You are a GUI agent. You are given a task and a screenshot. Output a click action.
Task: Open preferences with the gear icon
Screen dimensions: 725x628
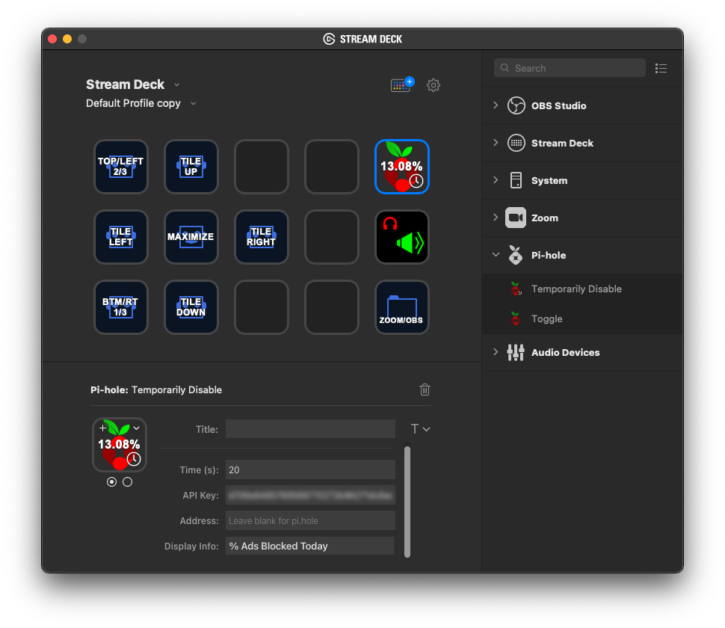click(434, 85)
